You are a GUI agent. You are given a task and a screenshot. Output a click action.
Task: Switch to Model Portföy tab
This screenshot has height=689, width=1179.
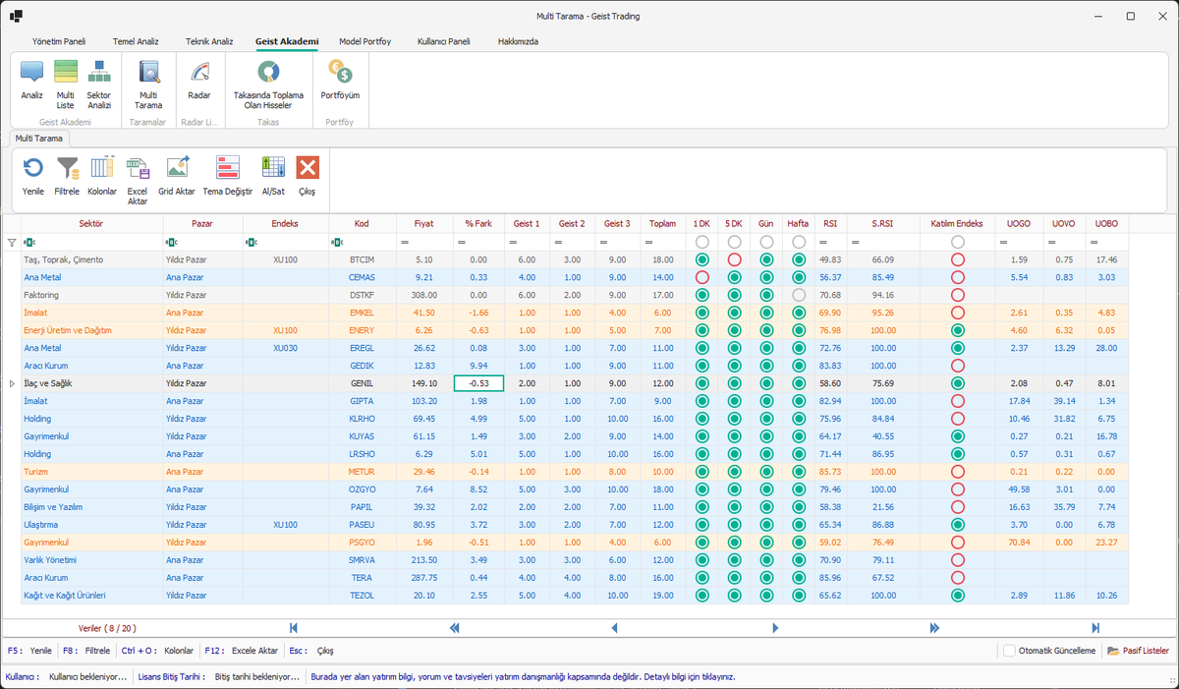pos(365,42)
